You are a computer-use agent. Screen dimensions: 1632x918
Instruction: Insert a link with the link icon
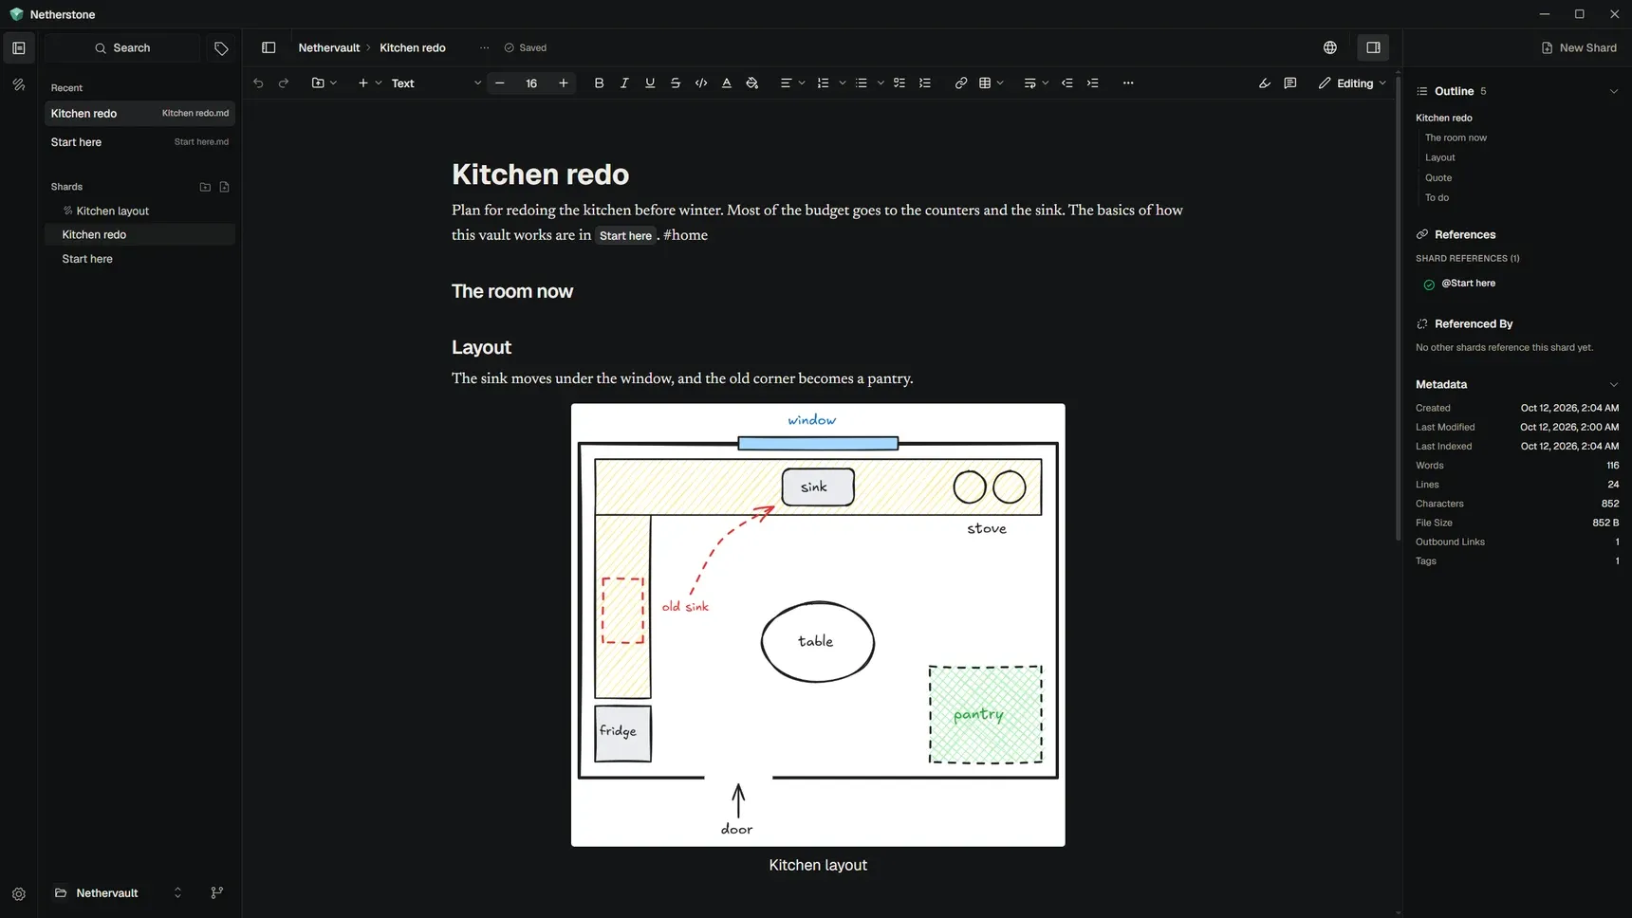961,83
